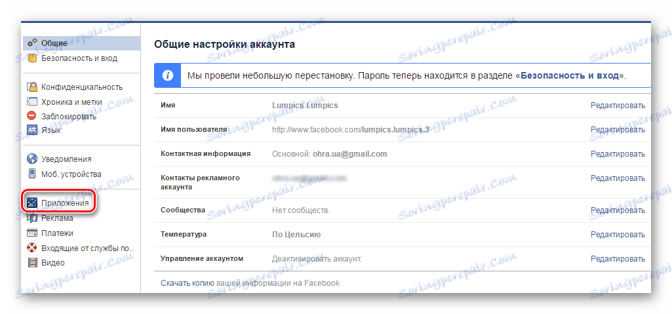
Task: Click the gears icon next to Общие
Action: point(32,43)
